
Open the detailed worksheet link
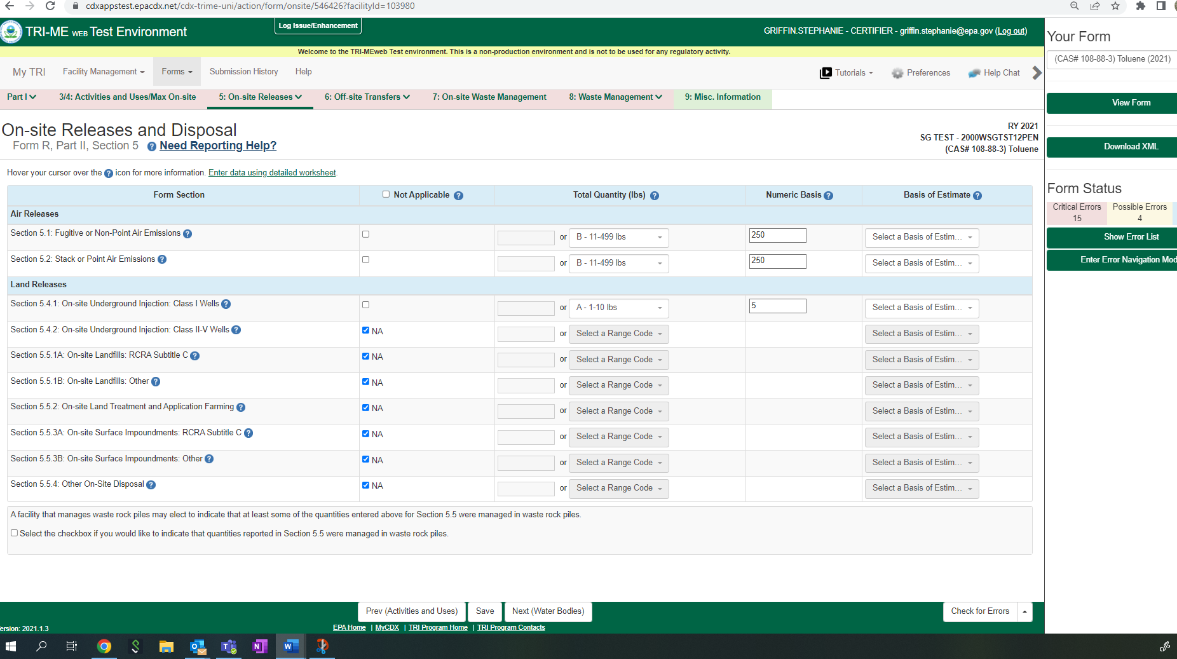(271, 173)
